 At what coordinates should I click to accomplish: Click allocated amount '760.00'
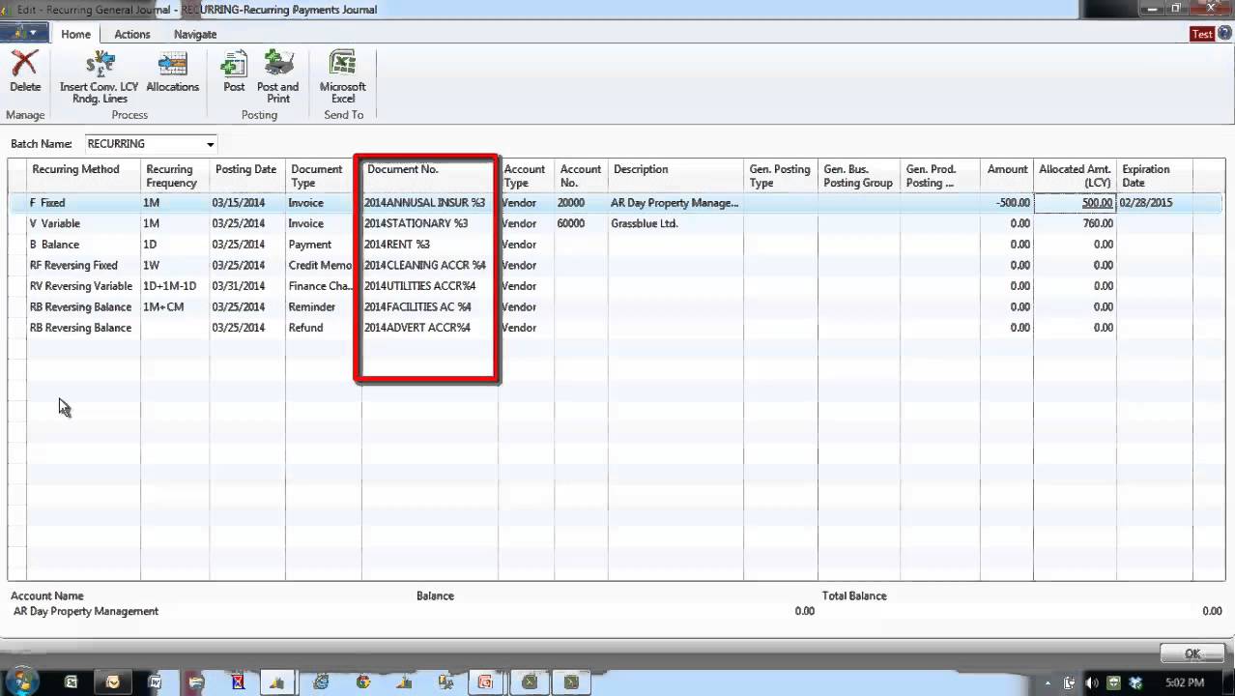1075,223
